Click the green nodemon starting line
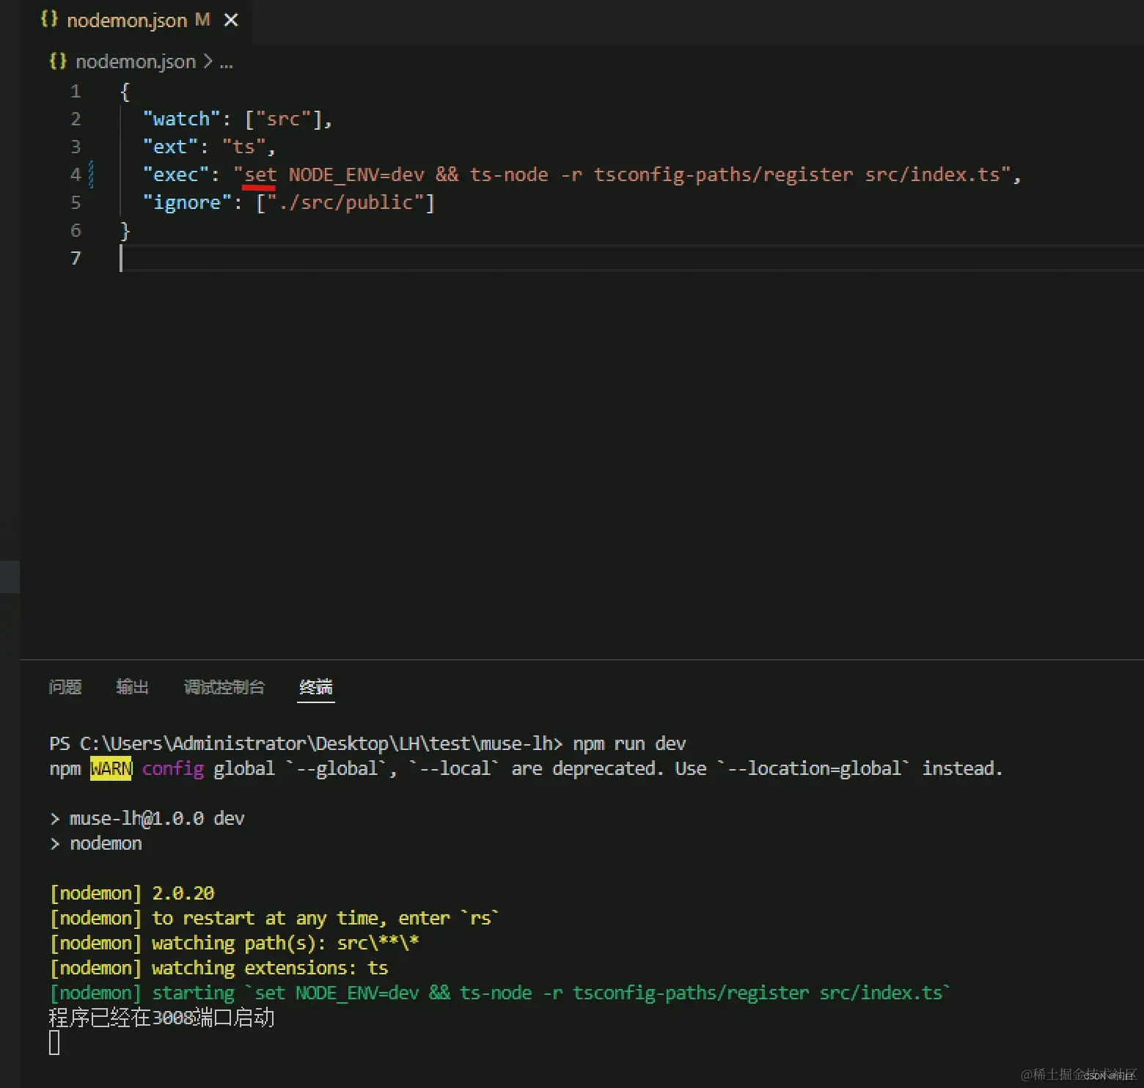 [x=500, y=993]
